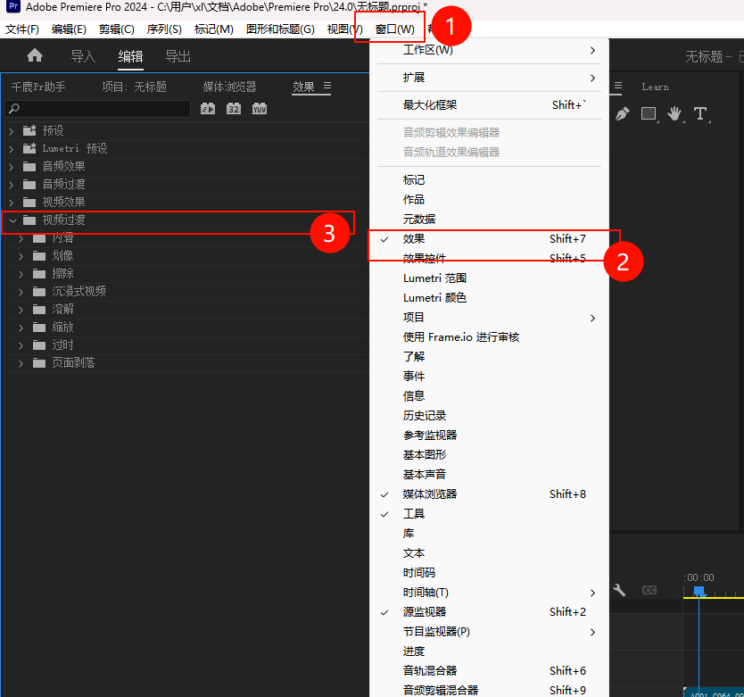
Task: Open the 工作区(W) submenu
Action: tap(428, 51)
